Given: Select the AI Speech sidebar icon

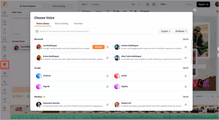Looking at the screenshot, I should point(4,65).
